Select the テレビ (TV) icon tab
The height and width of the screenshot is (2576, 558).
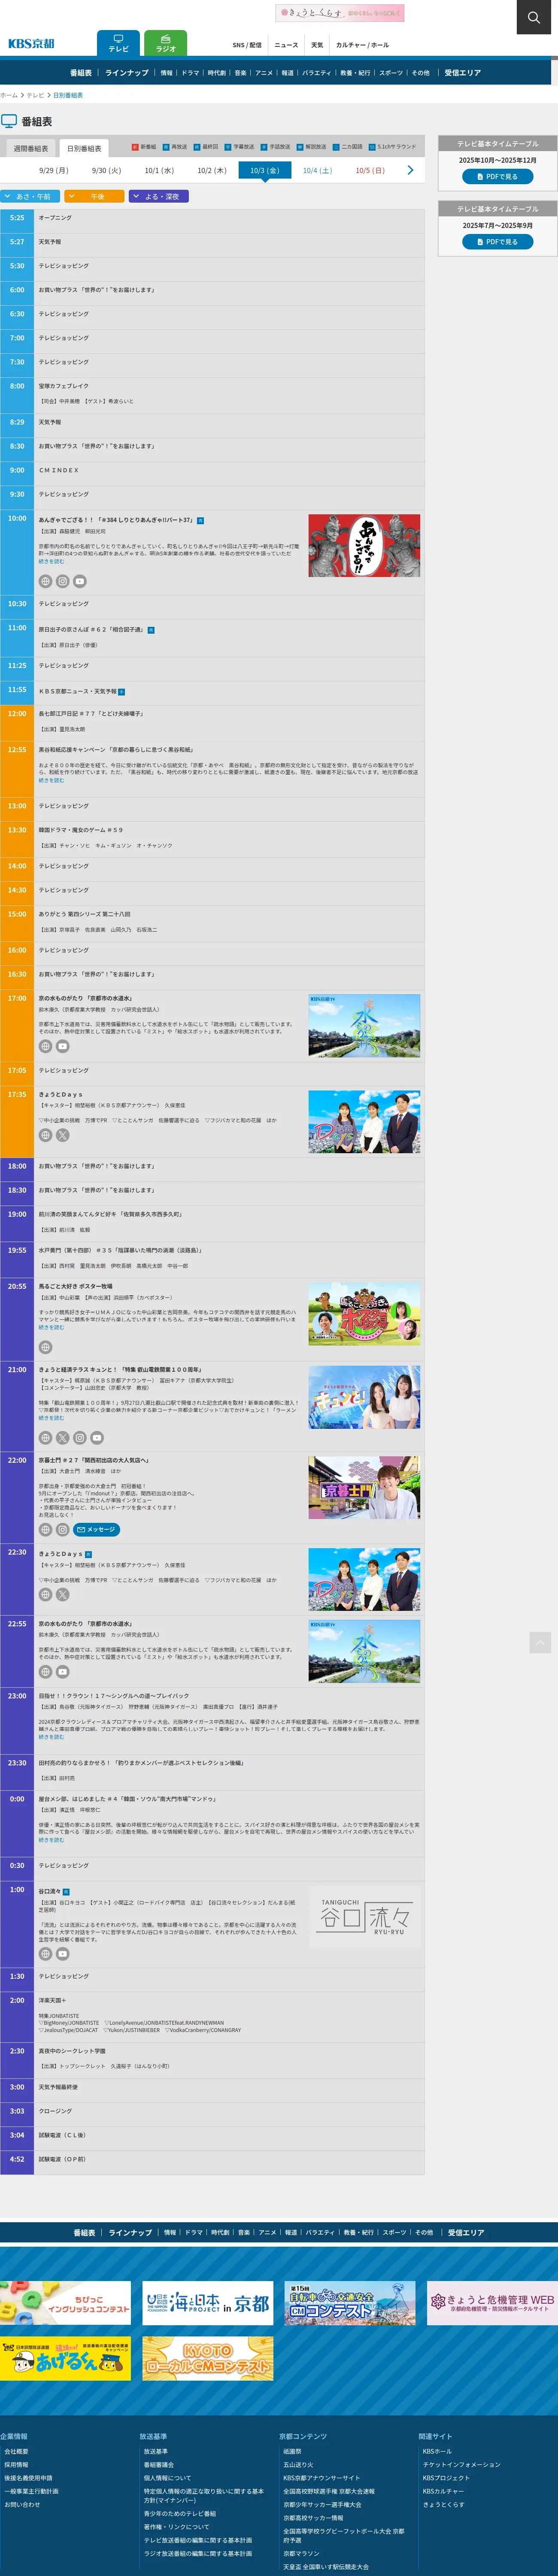click(x=118, y=44)
